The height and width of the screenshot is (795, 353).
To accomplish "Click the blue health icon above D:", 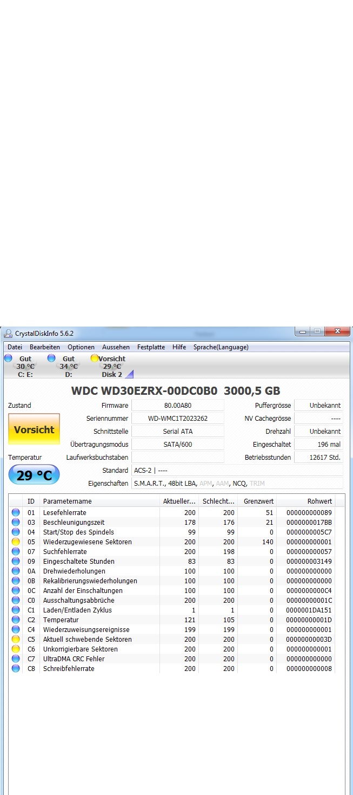I will pyautogui.click(x=51, y=358).
